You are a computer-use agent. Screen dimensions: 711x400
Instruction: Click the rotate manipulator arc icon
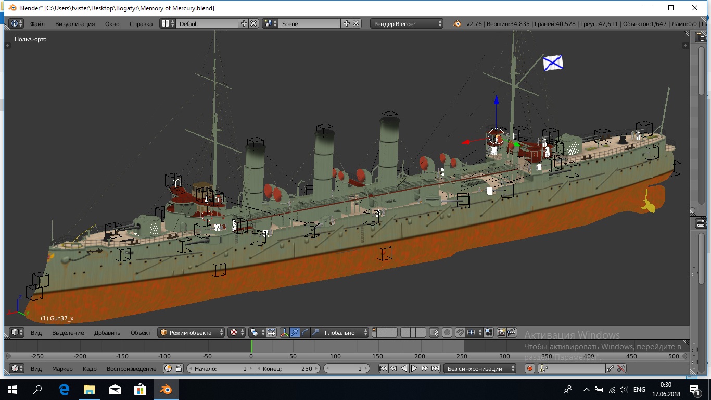point(305,332)
